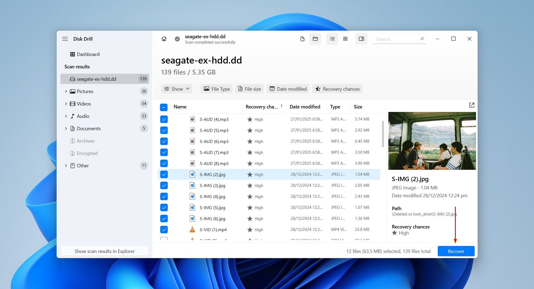Expand the Audio category
The height and width of the screenshot is (289, 534).
[x=66, y=116]
